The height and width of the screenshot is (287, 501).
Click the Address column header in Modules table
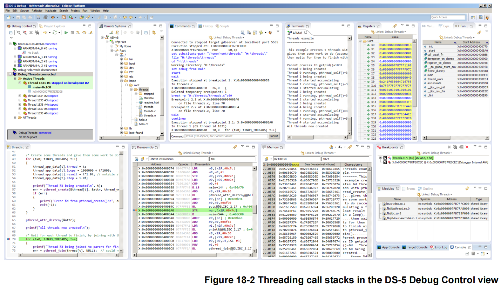[x=451, y=199]
